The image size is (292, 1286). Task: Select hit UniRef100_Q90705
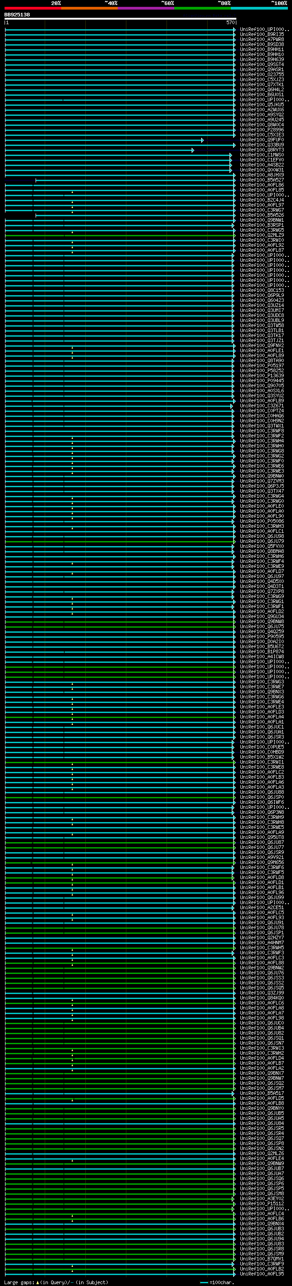(x=262, y=385)
